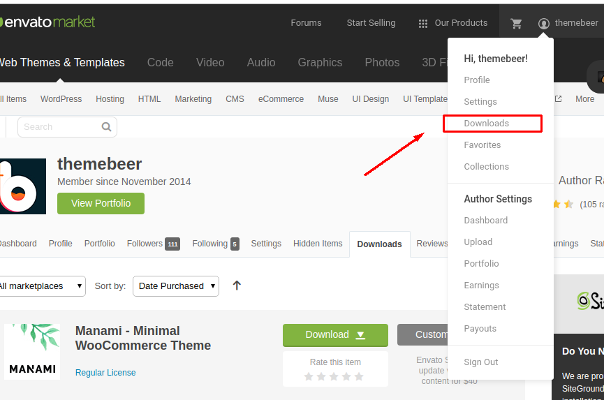Rate Manami with the third star
Screen dimensions: 604x400
334,376
